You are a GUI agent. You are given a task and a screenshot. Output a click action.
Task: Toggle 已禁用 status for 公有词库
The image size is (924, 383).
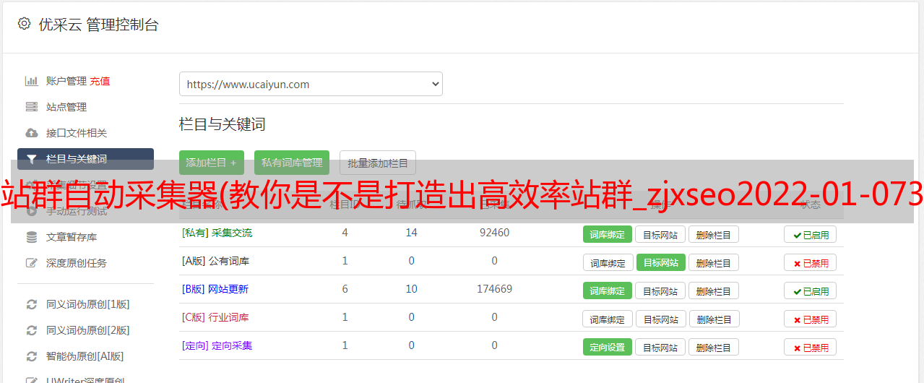click(x=811, y=262)
